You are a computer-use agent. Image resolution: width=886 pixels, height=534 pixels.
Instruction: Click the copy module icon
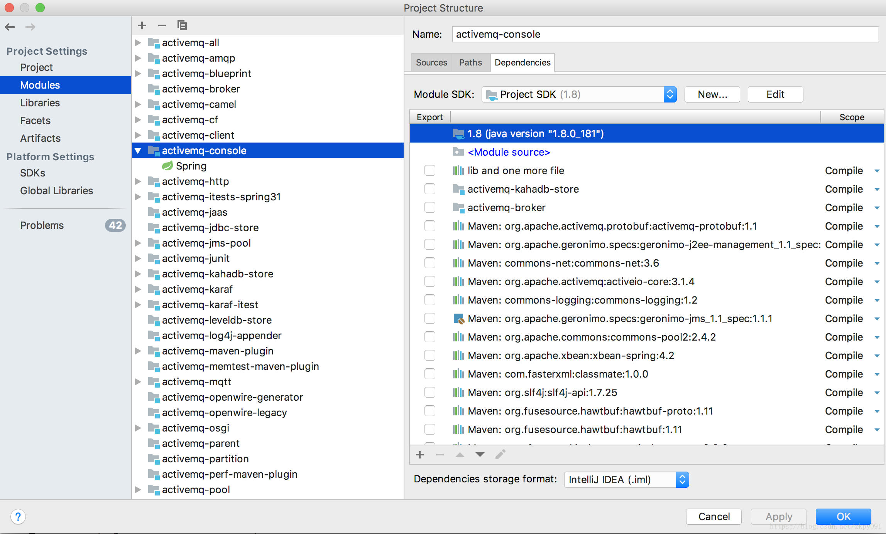click(x=182, y=25)
